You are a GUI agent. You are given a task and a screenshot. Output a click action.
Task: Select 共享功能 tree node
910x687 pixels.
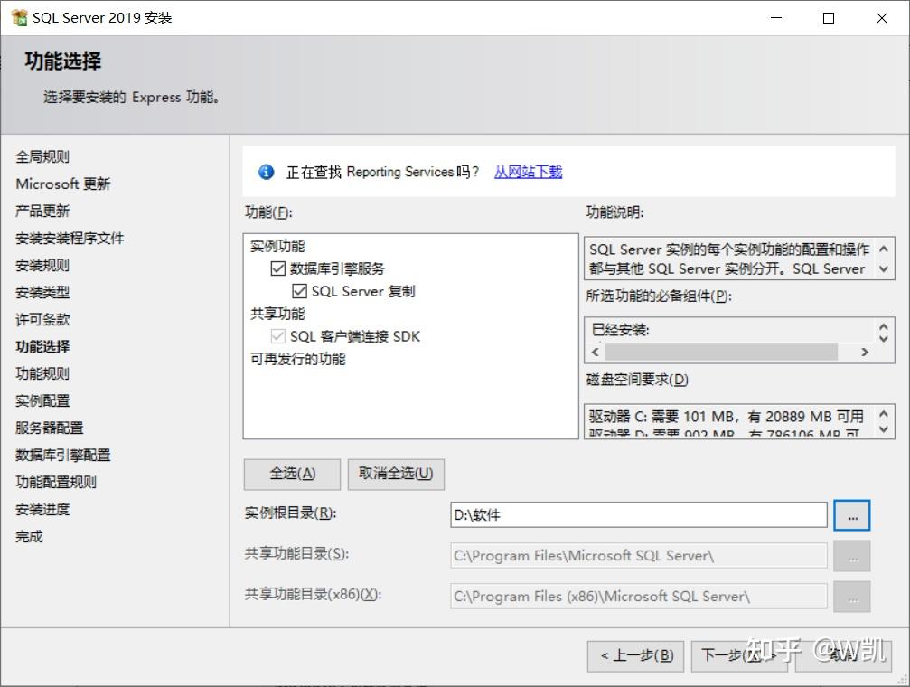coord(277,314)
